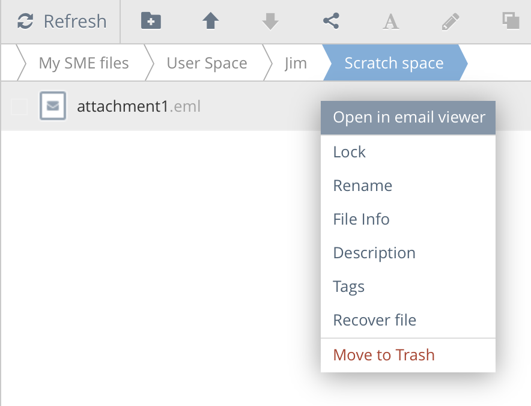Image resolution: width=531 pixels, height=406 pixels.
Task: Choose Open in email viewer
Action: [408, 118]
